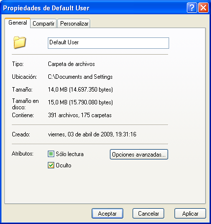This screenshot has width=211, height=224.
Task: Click the Cancelar button
Action: point(148,214)
